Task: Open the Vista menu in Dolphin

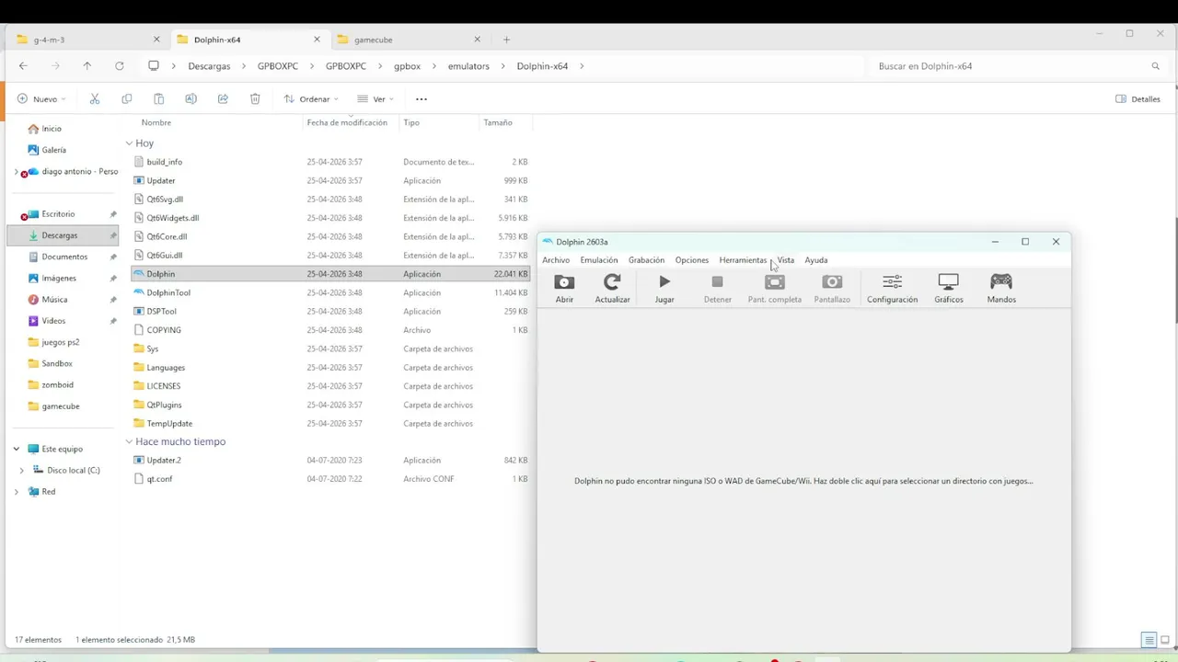Action: pyautogui.click(x=785, y=260)
